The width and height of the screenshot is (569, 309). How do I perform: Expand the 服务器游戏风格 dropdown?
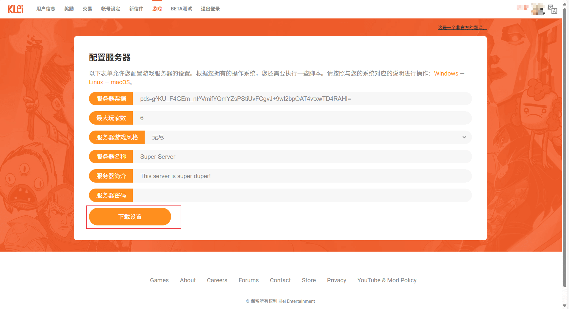click(308, 137)
